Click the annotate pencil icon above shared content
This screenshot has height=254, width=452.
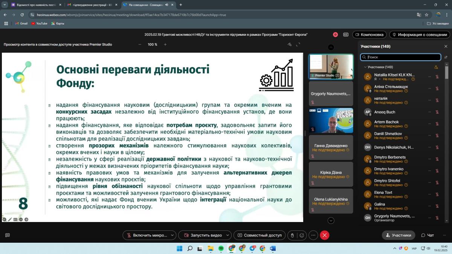289,44
